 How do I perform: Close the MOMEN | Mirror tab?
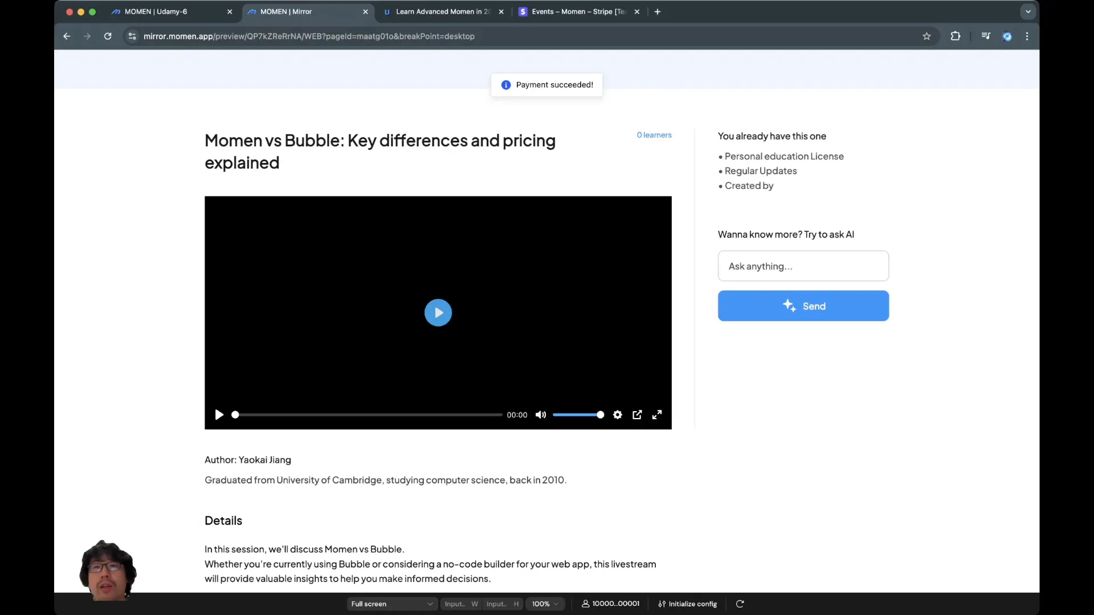click(x=365, y=11)
